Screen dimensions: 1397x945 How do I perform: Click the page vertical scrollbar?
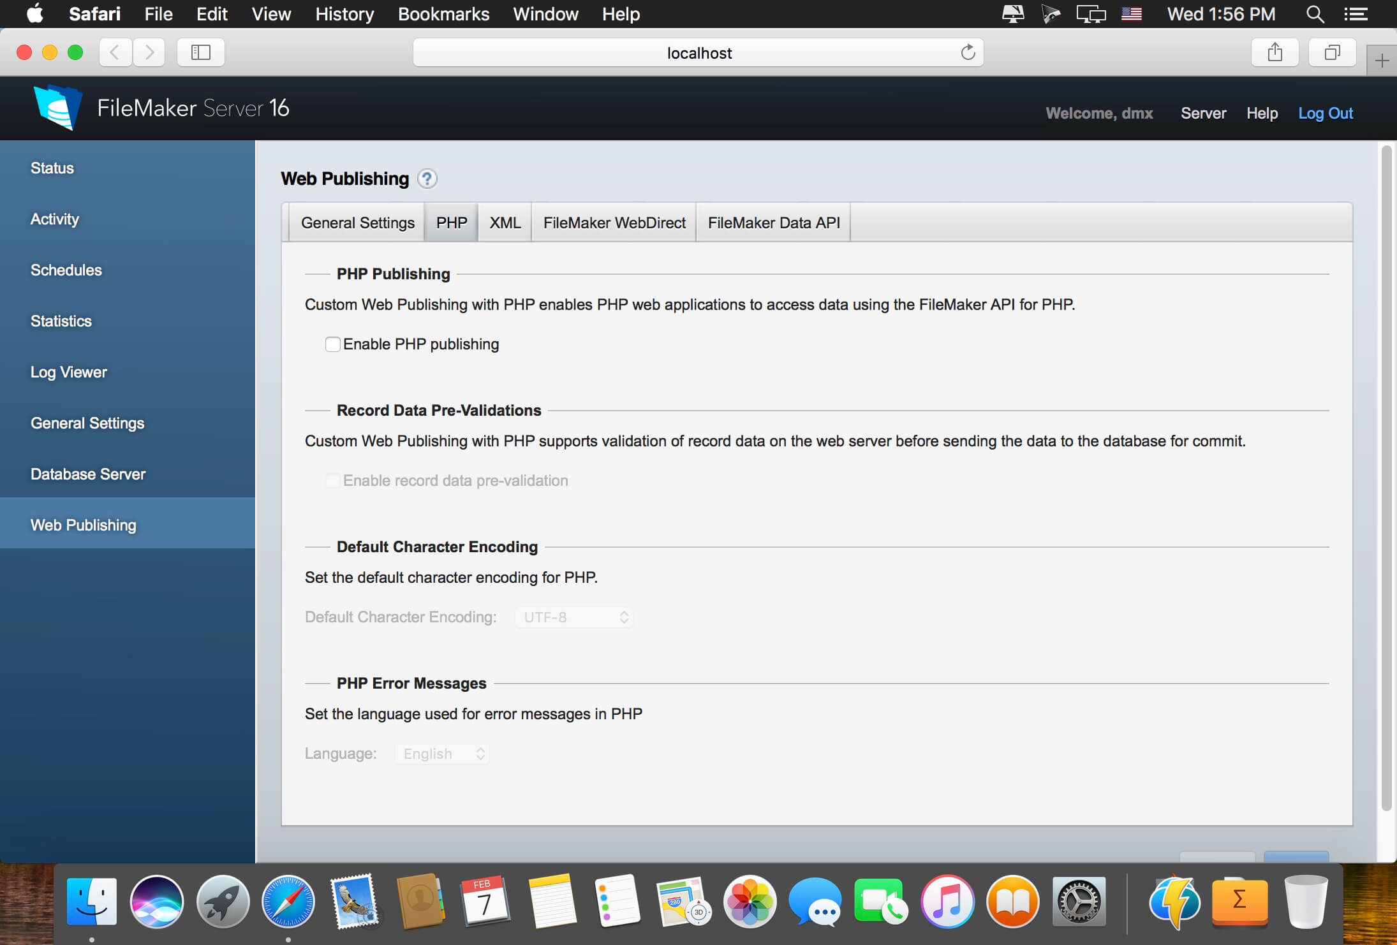[x=1386, y=478]
